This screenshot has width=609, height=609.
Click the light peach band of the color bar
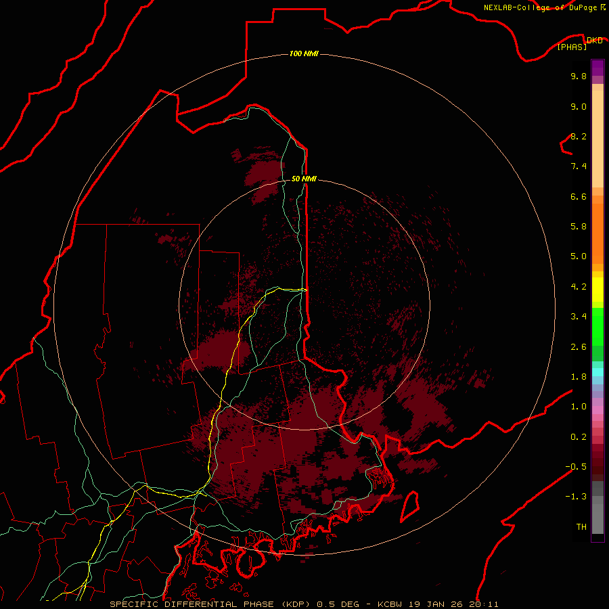point(597,139)
